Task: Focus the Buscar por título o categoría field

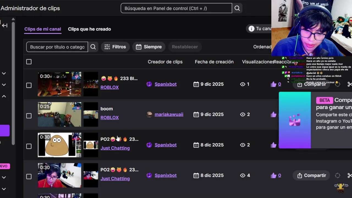Action: pyautogui.click(x=57, y=47)
